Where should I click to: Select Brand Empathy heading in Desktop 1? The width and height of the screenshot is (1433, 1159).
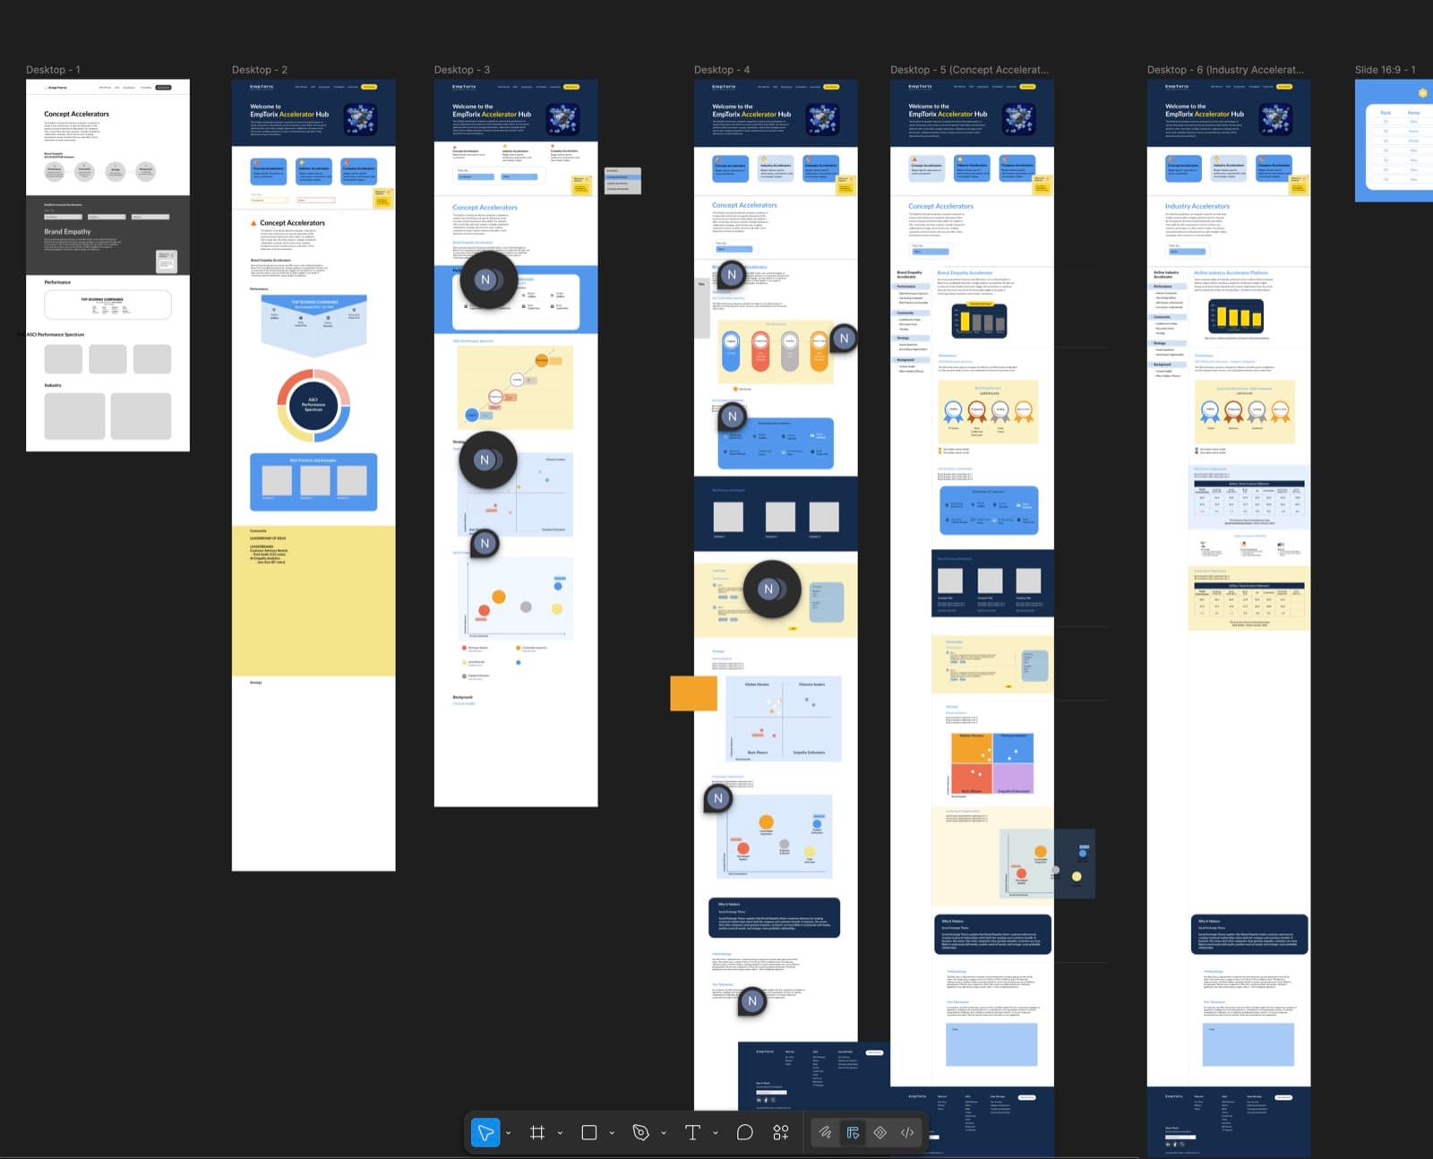67,231
